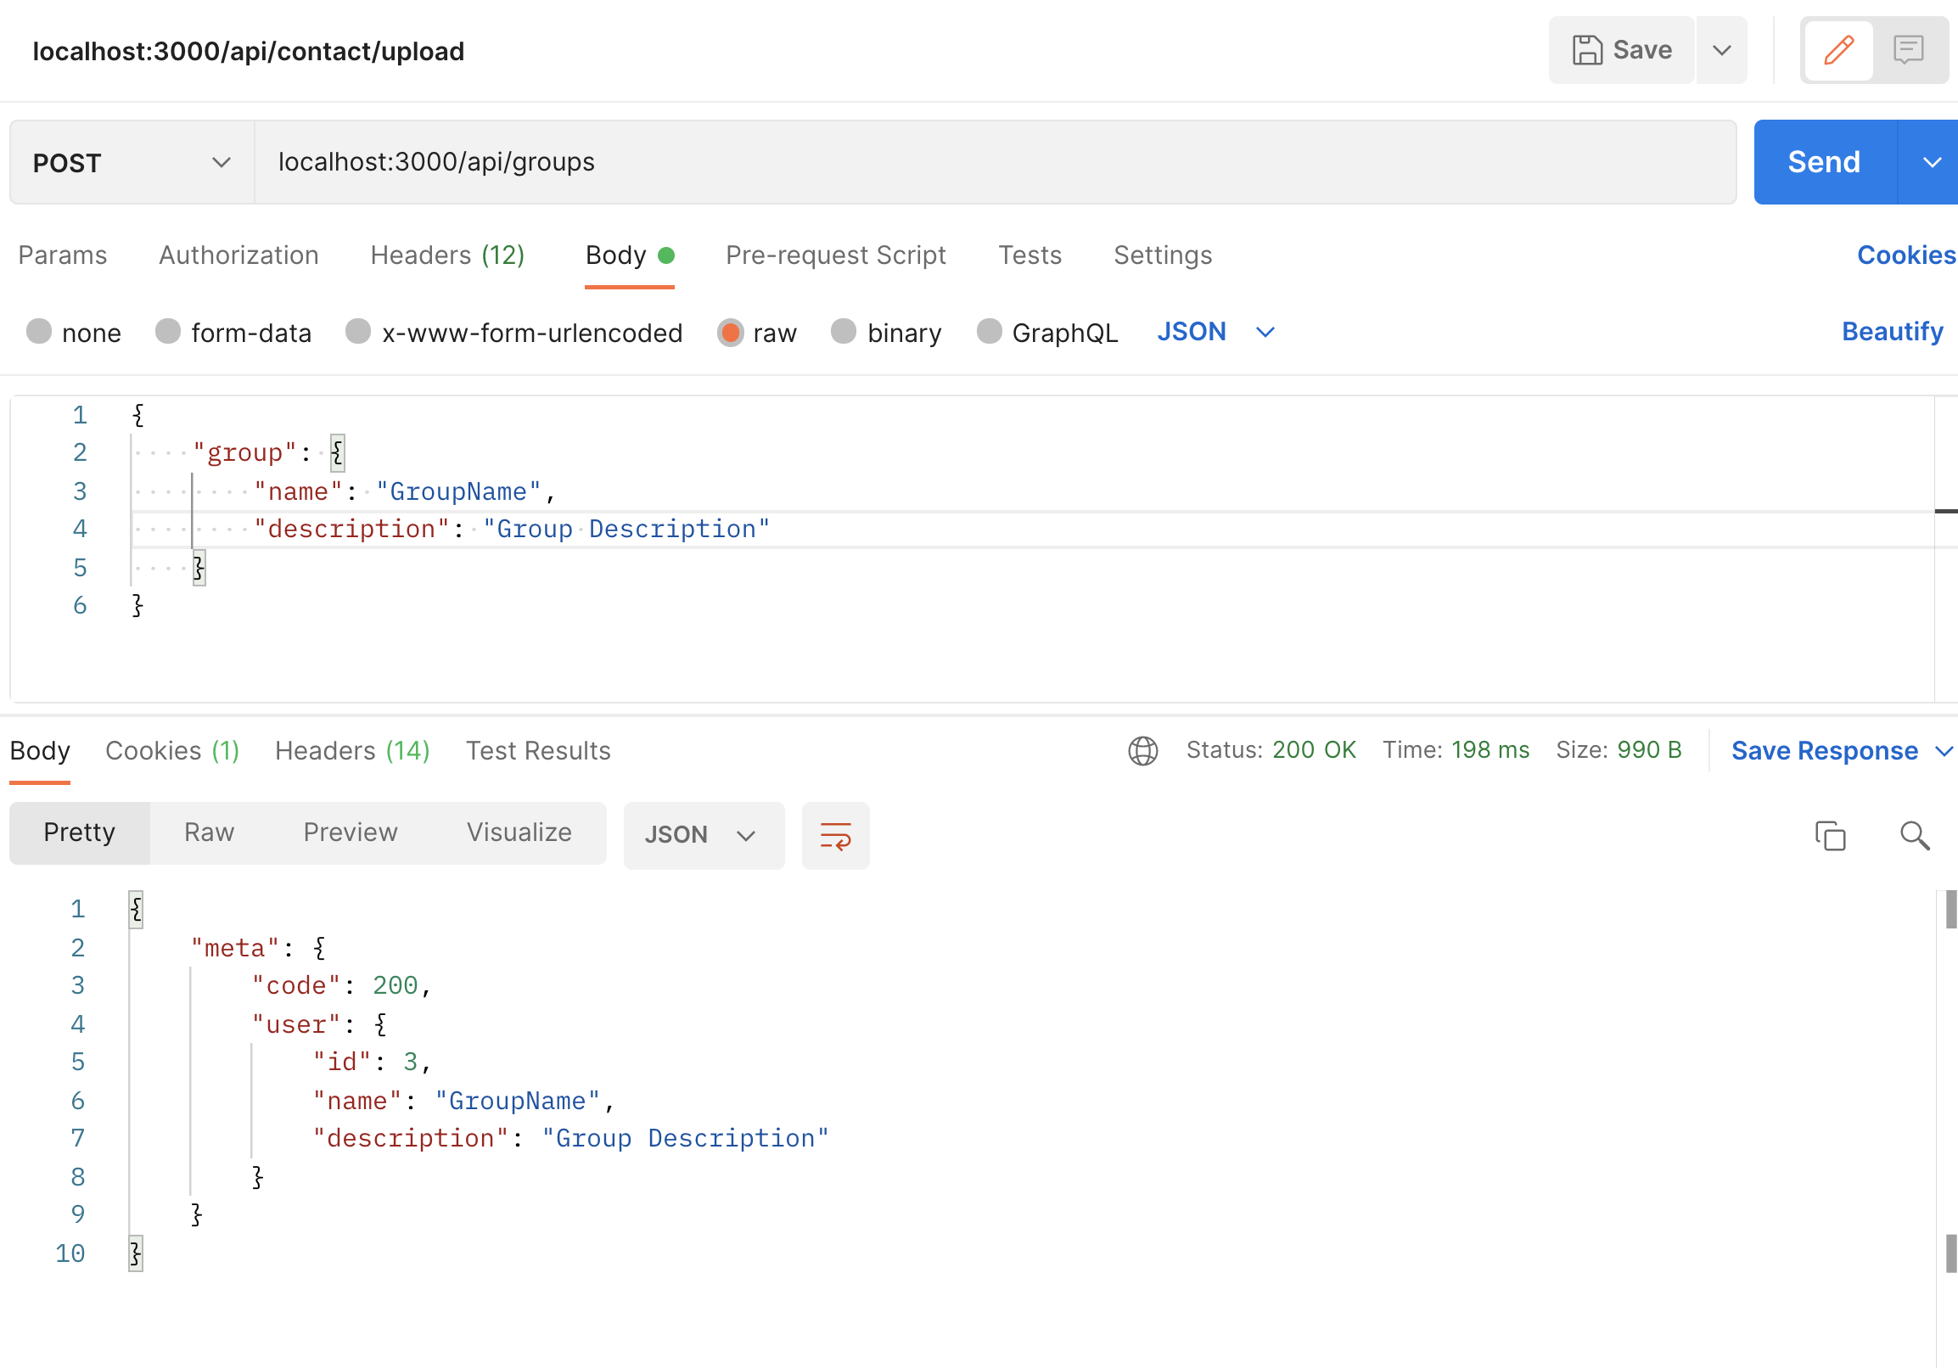Search within the response body
Image resolution: width=1958 pixels, height=1368 pixels.
pyautogui.click(x=1913, y=837)
